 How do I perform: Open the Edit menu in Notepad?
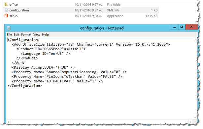point(17,34)
